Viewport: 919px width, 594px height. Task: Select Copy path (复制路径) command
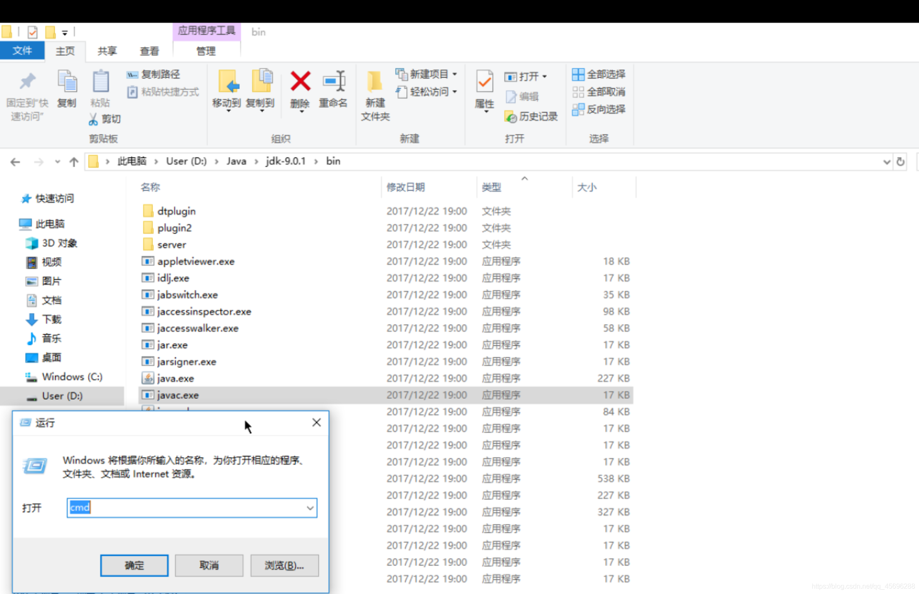[153, 75]
